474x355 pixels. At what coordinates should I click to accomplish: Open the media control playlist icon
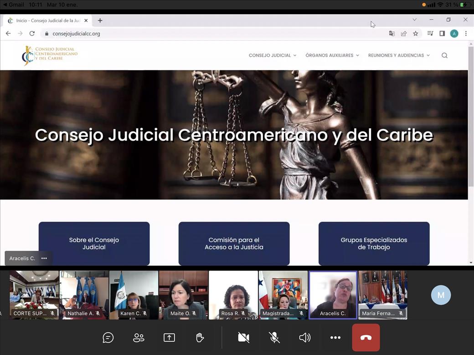tap(430, 34)
